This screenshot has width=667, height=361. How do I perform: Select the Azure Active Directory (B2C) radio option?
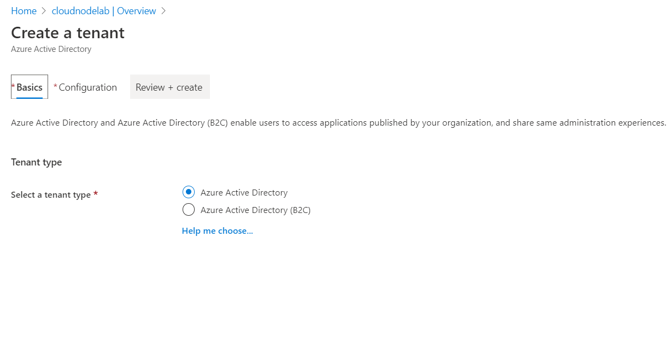tap(189, 210)
